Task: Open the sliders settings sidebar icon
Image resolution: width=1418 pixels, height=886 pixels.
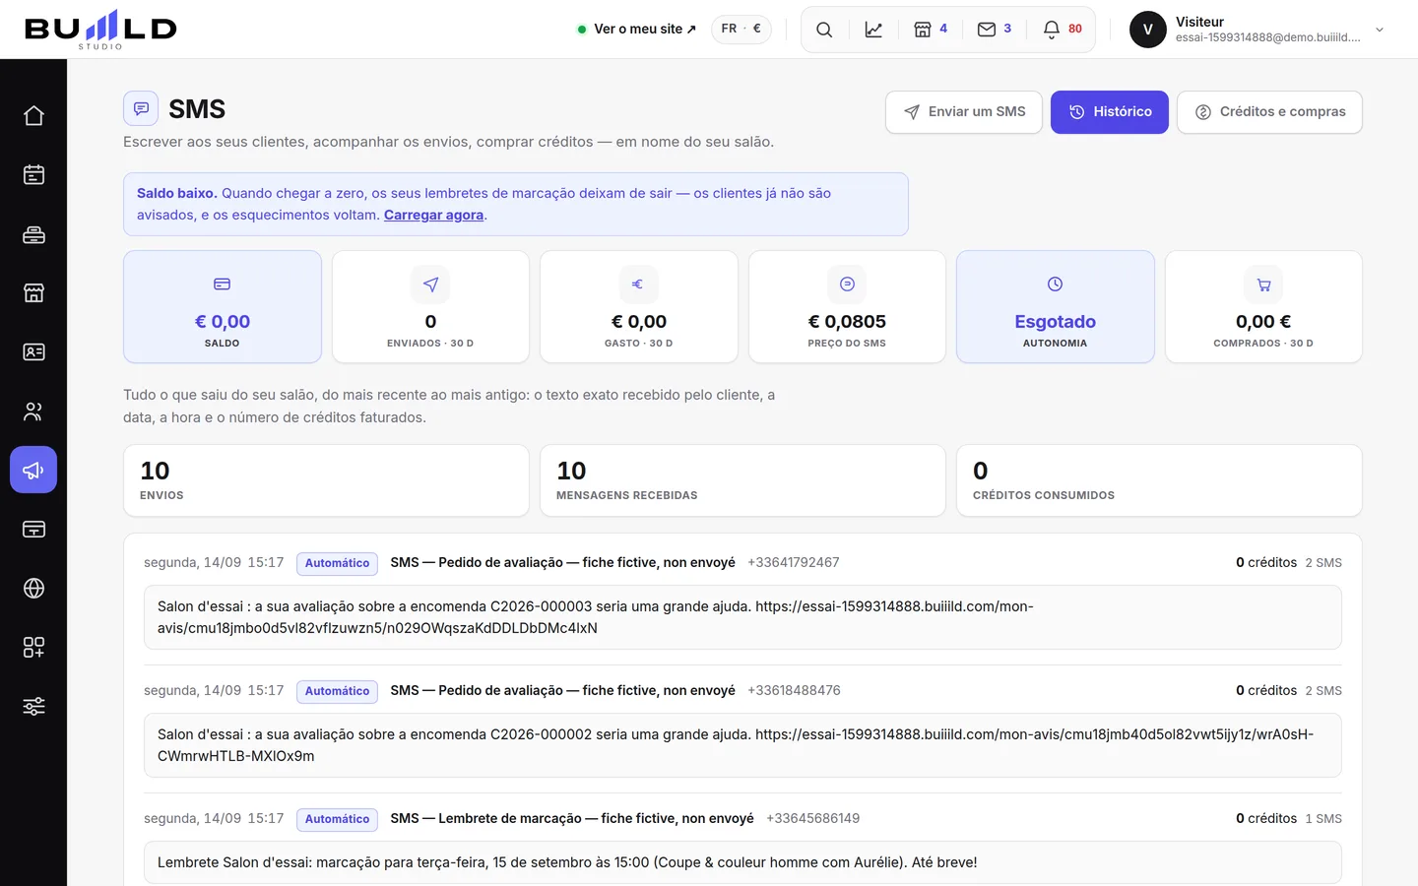Action: pyautogui.click(x=33, y=707)
